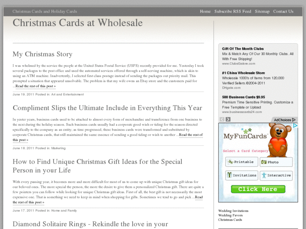Click the ad info triangle on MyFunCards banner
Screen dimensions: 306x229
coord(295,126)
